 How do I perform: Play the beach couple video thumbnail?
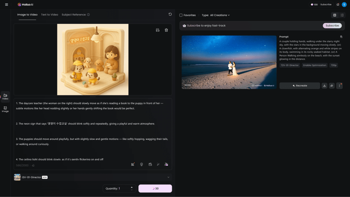[229, 62]
